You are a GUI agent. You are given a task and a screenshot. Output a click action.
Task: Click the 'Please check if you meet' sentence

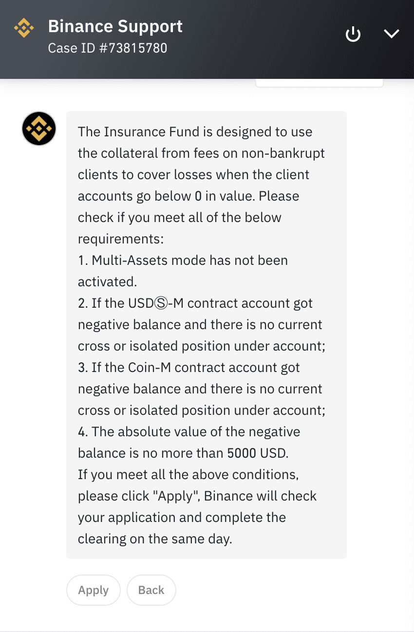[x=188, y=217]
